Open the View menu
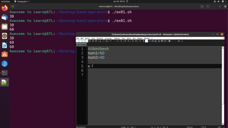The height and width of the screenshot is (128, 228). [x=93, y=38]
